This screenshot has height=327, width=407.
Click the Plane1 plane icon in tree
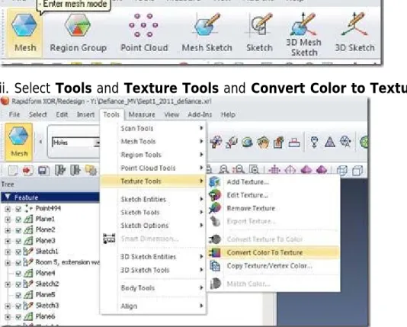tap(28, 219)
